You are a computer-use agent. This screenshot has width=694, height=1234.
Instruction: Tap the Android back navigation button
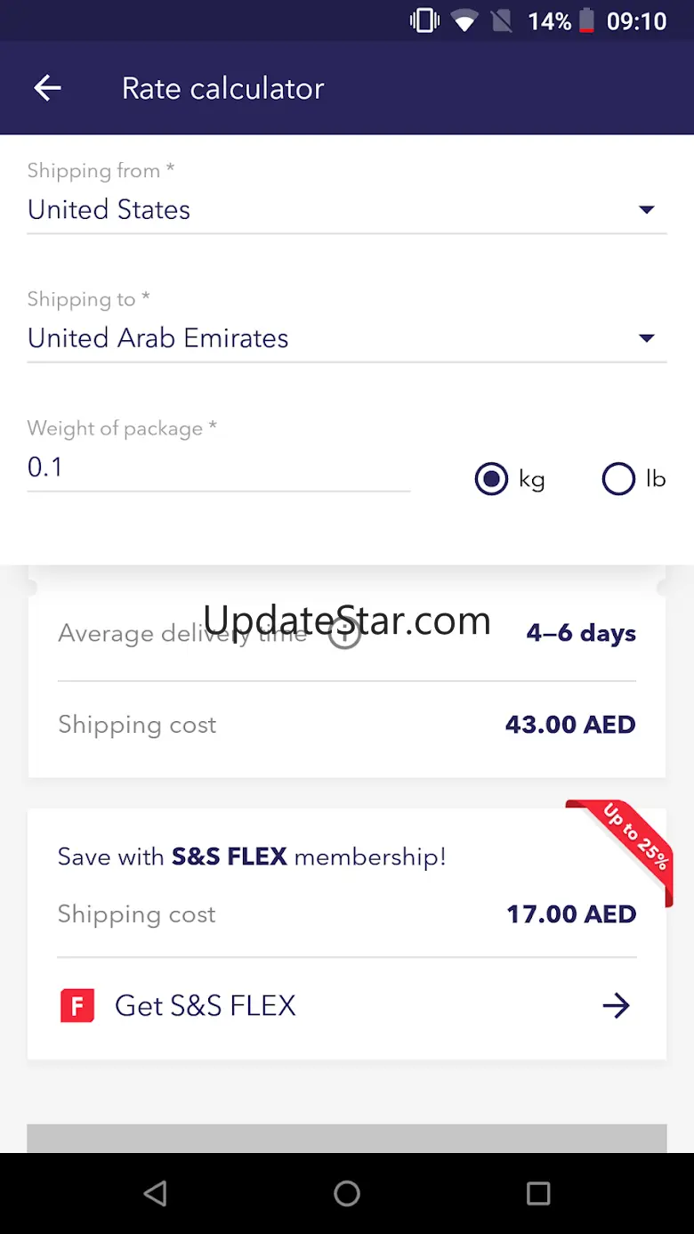coord(156,1193)
